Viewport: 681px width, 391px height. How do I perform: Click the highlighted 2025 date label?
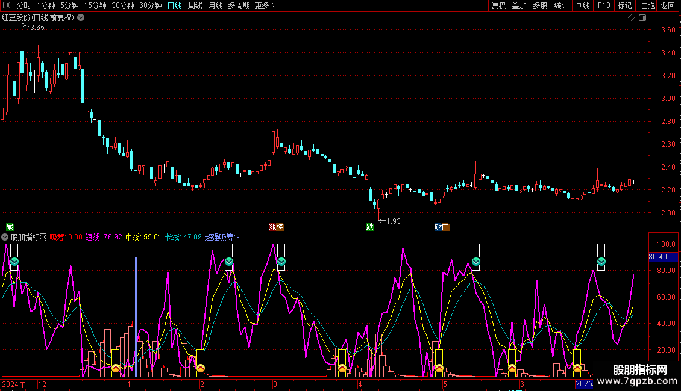pos(584,384)
